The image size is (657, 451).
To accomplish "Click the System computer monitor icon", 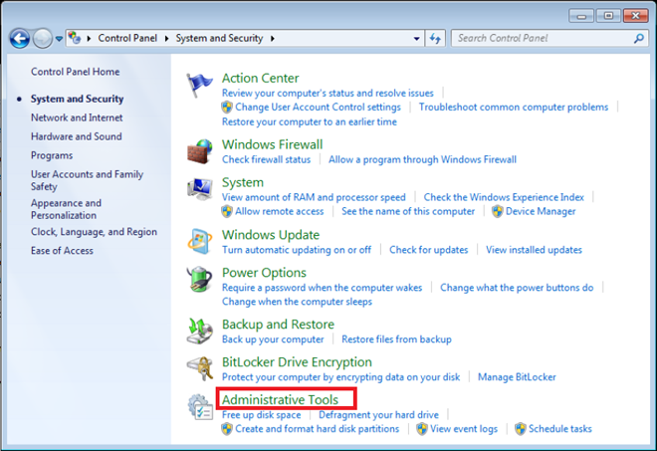I will coord(199,188).
